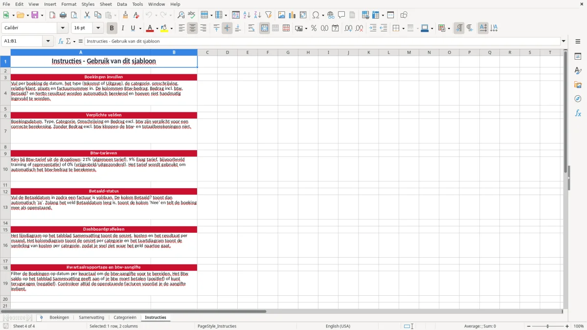This screenshot has width=587, height=330.
Task: Open the Styles sidebar panel
Action: (x=578, y=70)
